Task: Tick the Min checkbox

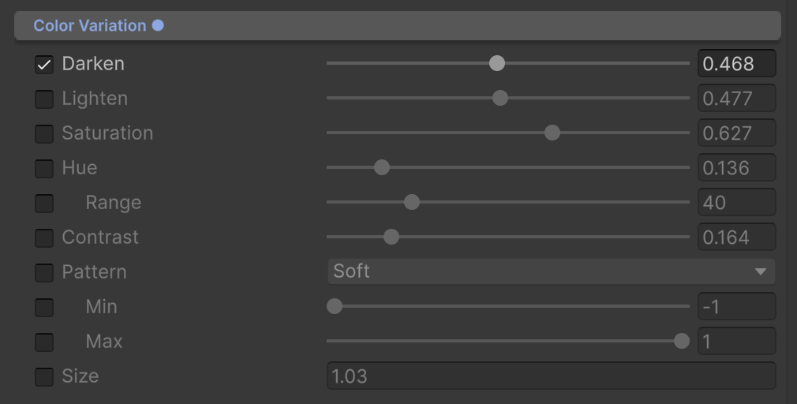Action: 44,307
